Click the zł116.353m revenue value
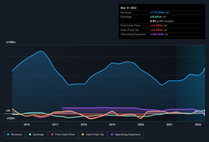 click(157, 12)
